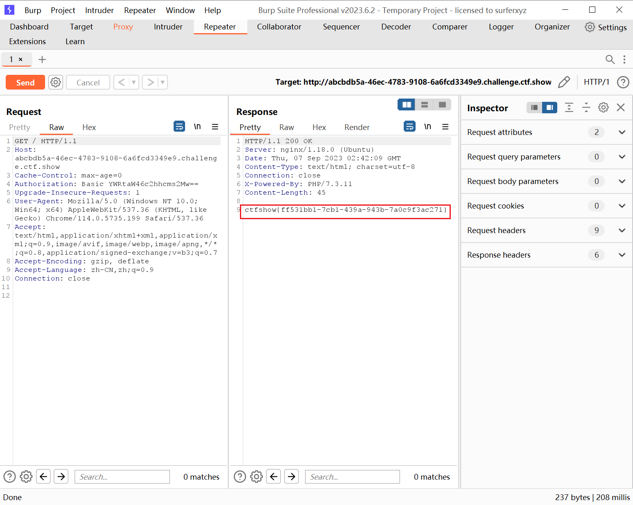The image size is (633, 505).
Task: Switch to side-by-side response layout
Action: coord(407,105)
